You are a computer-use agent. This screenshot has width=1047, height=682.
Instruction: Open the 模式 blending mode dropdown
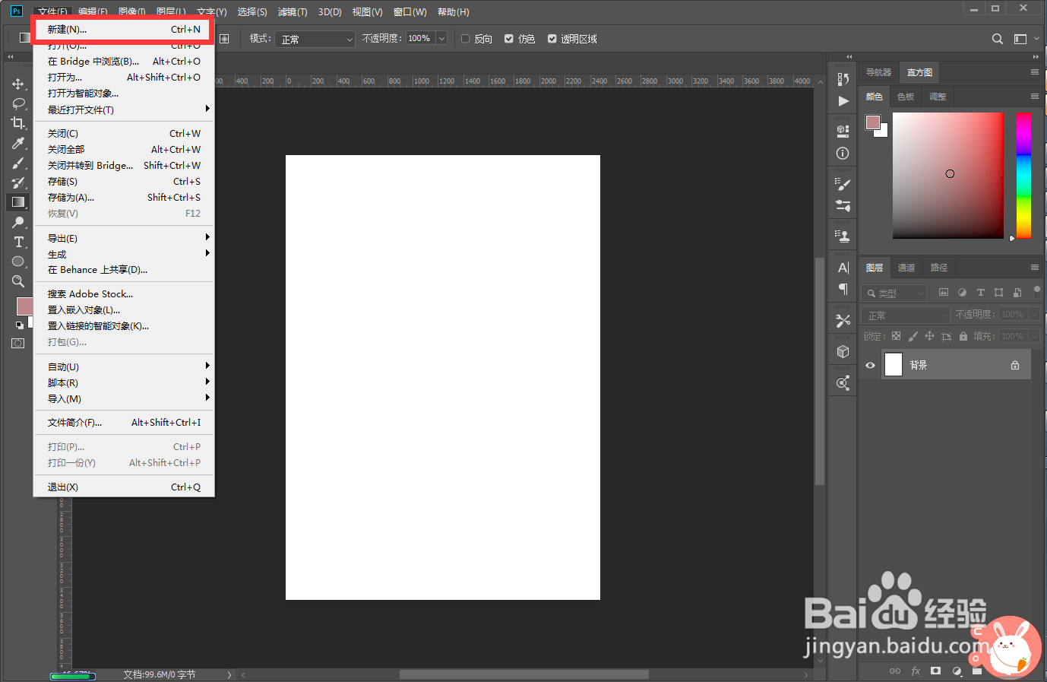tap(314, 39)
